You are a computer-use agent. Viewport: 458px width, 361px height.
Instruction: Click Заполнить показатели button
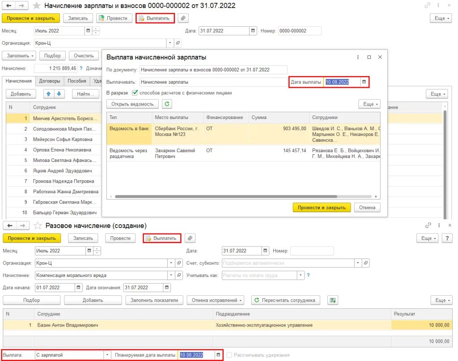(154, 300)
